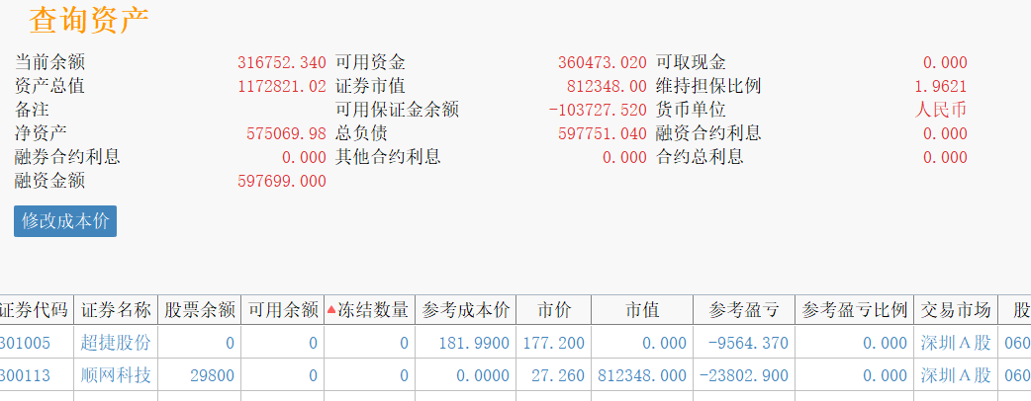1031x401 pixels.
Task: Click the 超捷股份 security name
Action: (x=116, y=343)
